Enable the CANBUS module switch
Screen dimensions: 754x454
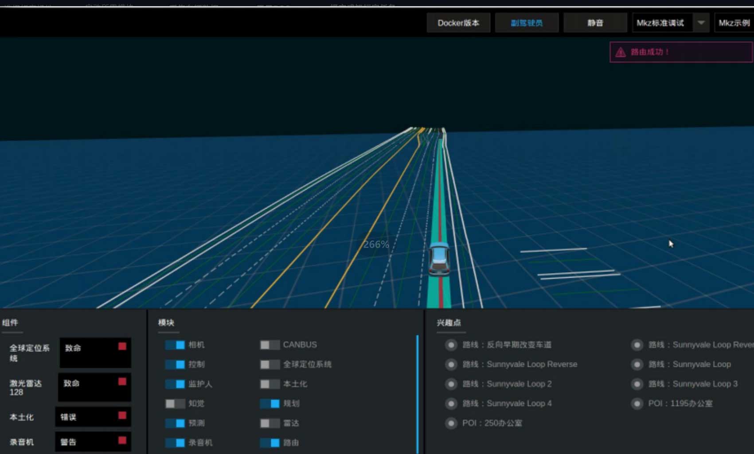270,345
